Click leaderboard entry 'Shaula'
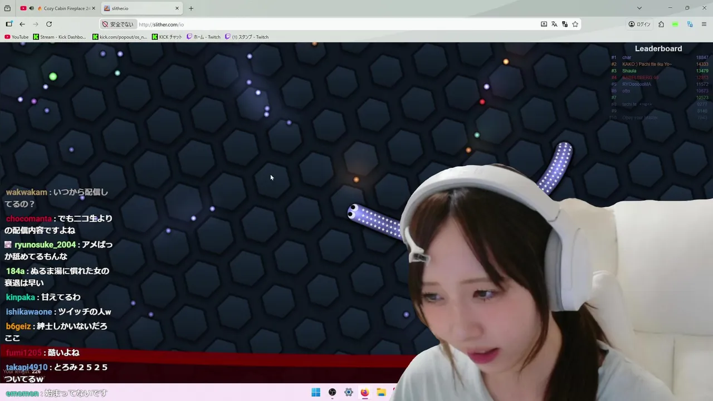713x401 pixels. tap(629, 71)
